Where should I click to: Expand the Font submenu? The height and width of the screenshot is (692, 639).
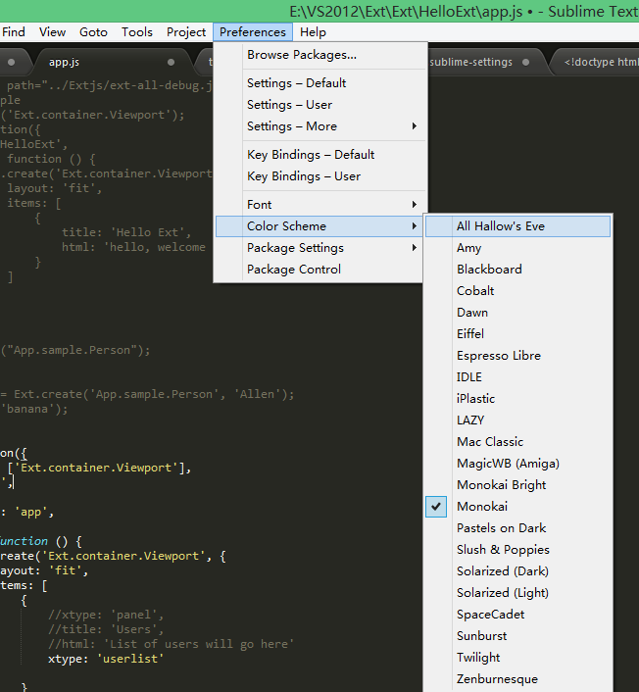(260, 204)
